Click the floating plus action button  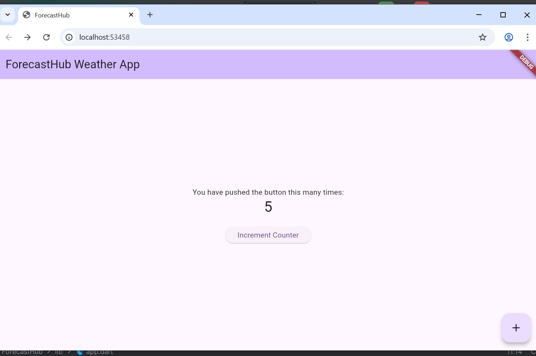(516, 328)
